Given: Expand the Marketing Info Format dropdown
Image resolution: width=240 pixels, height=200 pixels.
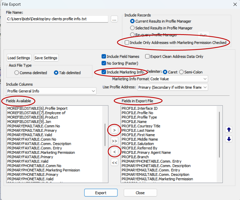Looking at the screenshot, I should coord(178,79).
